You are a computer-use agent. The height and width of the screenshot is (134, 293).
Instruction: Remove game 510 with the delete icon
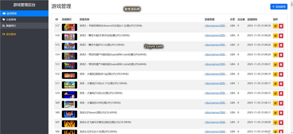pyautogui.click(x=281, y=94)
